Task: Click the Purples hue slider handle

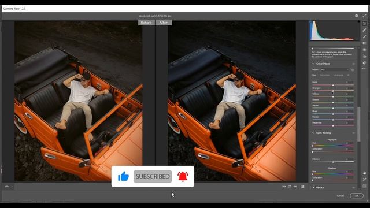Action: click(x=333, y=120)
